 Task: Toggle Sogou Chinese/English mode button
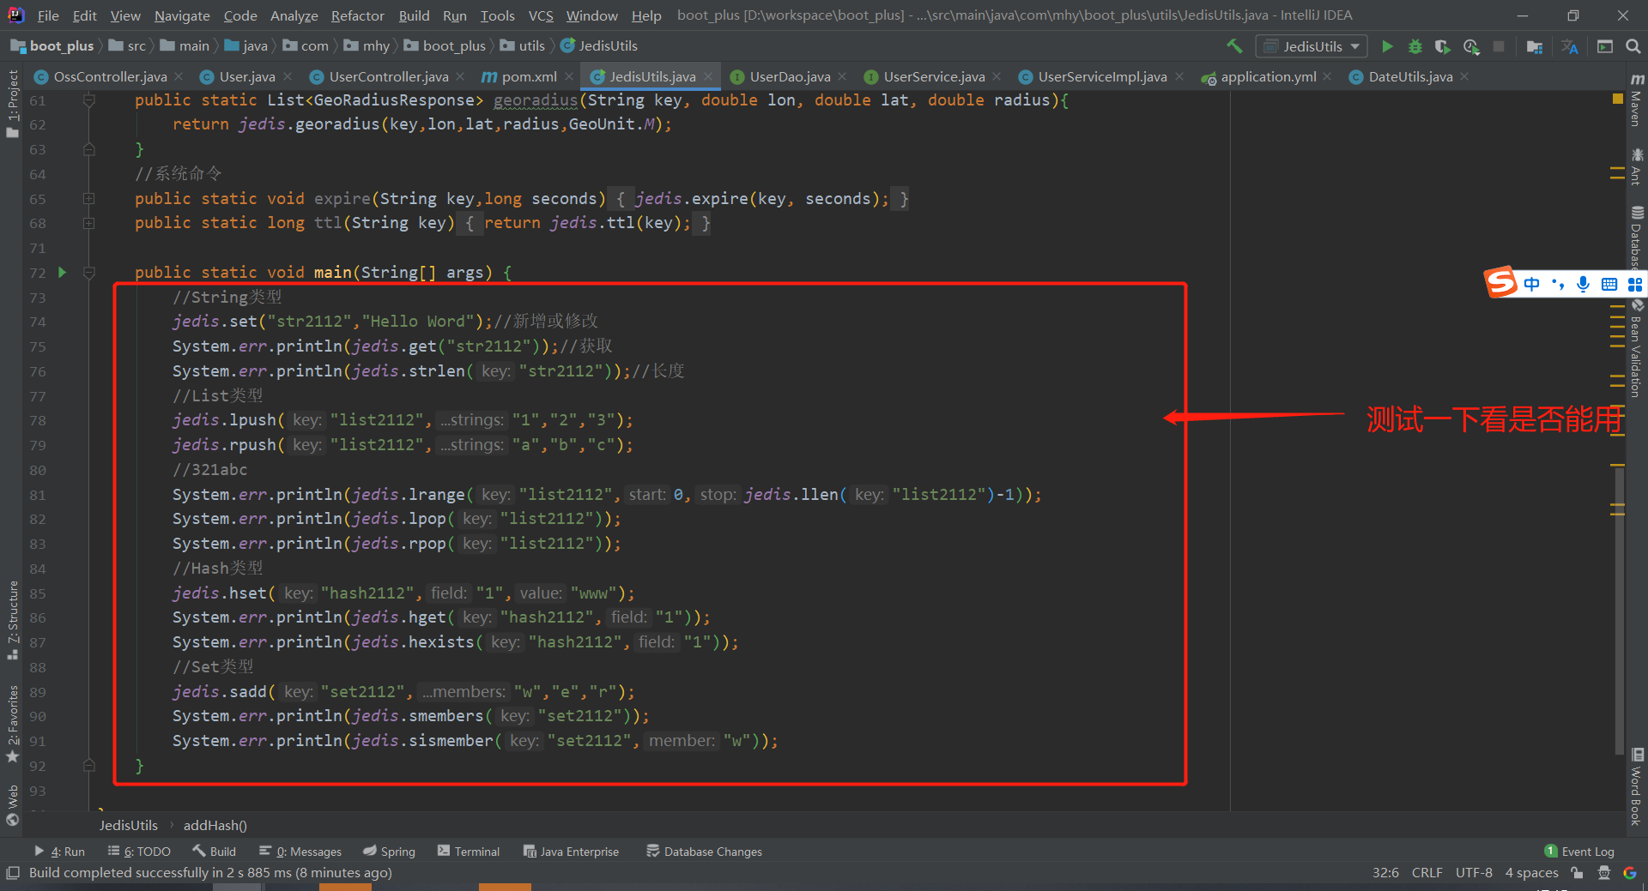coord(1532,284)
